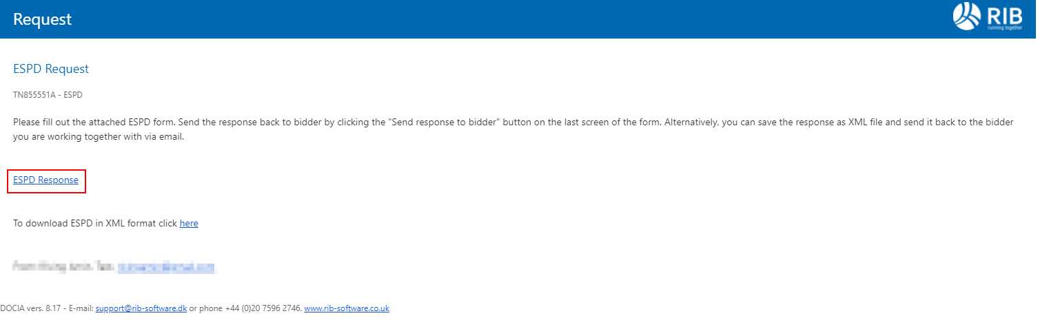This screenshot has width=1040, height=329.
Task: Click the "Request" page title in header
Action: click(42, 19)
